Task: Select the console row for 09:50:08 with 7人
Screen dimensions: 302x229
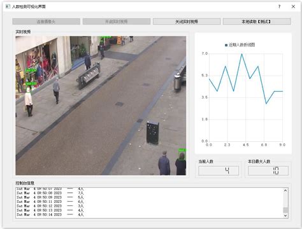Action: point(50,193)
